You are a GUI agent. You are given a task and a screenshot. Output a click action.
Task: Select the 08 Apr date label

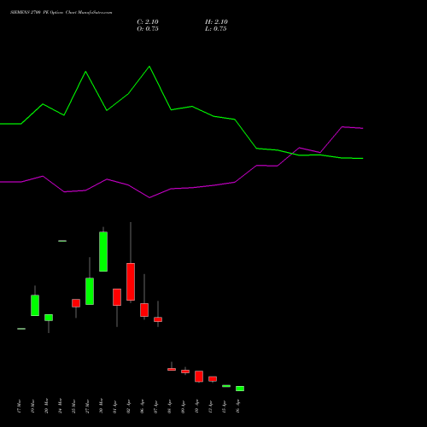[169, 406]
